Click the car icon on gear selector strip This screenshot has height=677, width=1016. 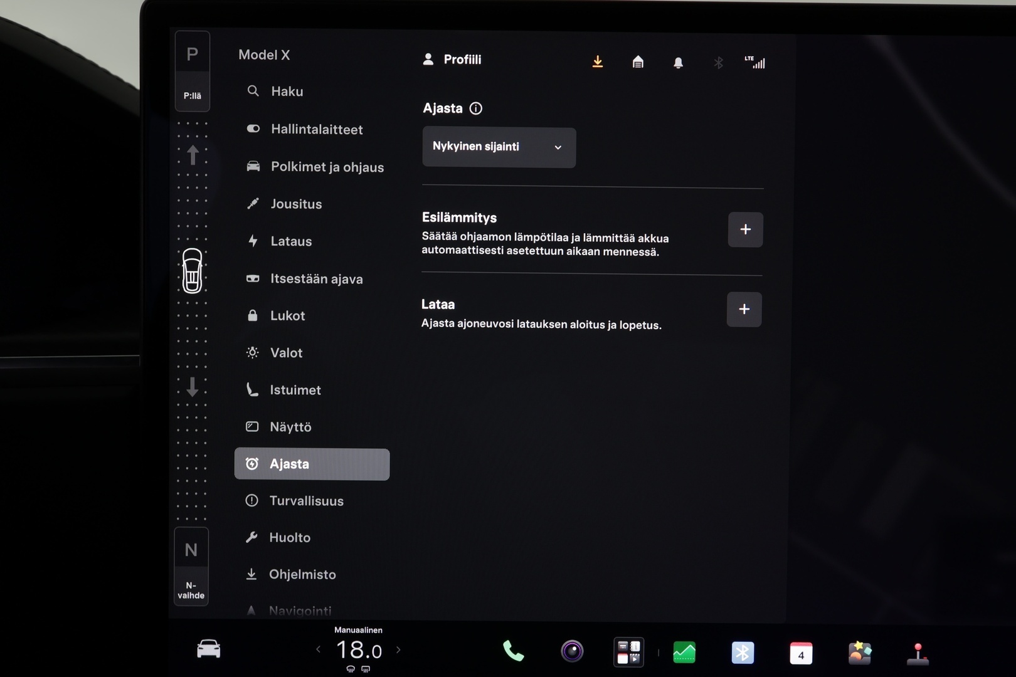point(193,271)
